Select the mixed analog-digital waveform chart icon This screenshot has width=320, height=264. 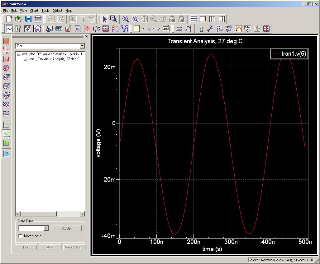pyautogui.click(x=6, y=104)
